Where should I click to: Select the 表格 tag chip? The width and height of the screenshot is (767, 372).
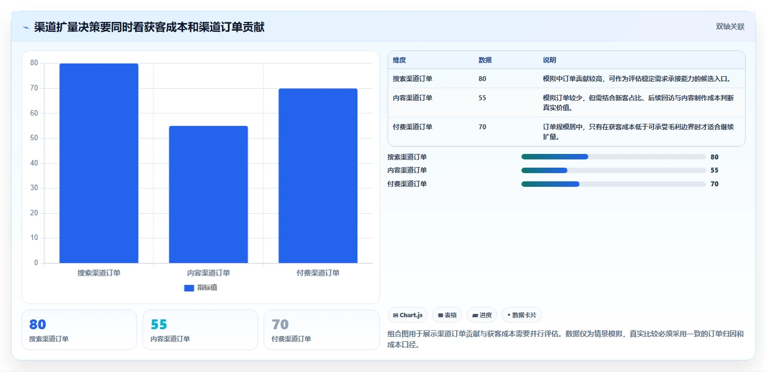447,315
